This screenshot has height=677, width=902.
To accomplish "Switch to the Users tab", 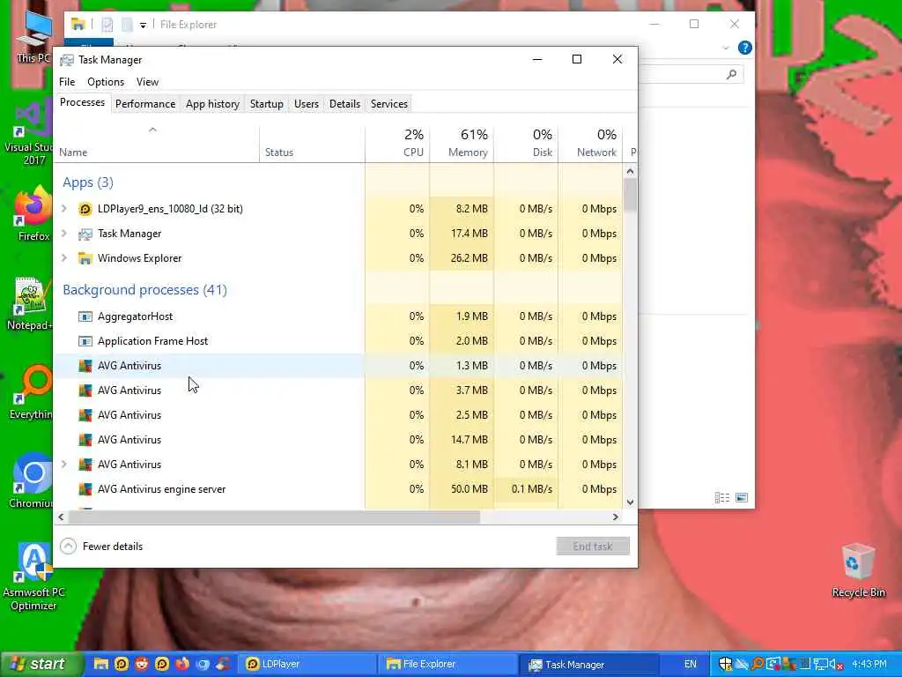I will 306,104.
